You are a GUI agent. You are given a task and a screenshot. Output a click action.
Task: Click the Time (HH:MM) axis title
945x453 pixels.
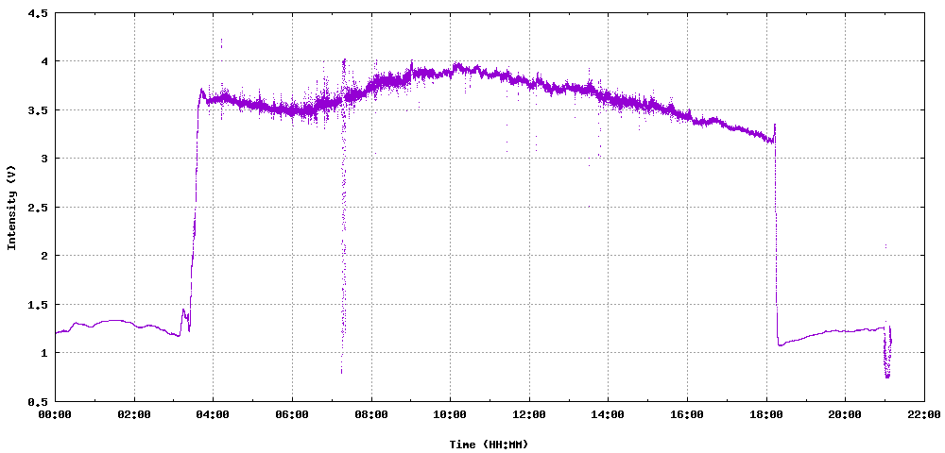489,445
